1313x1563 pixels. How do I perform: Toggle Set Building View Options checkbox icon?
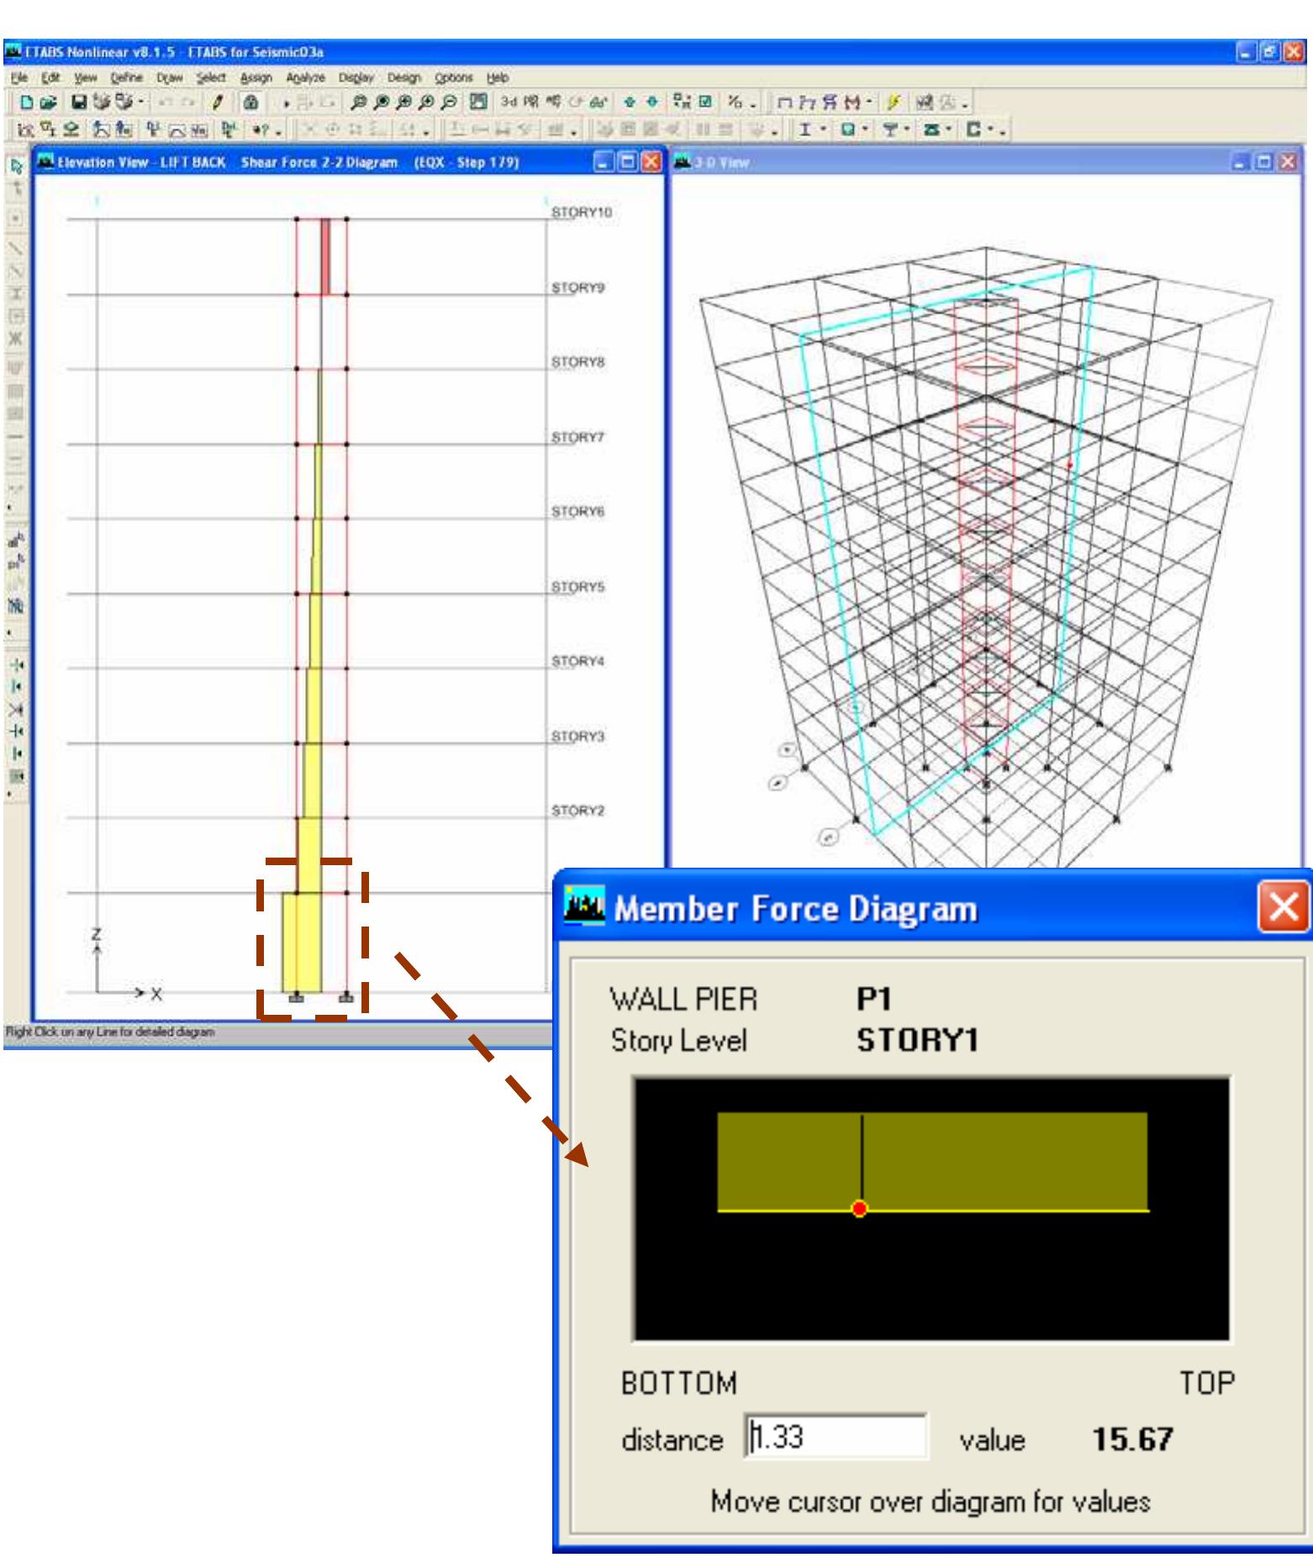coord(705,103)
